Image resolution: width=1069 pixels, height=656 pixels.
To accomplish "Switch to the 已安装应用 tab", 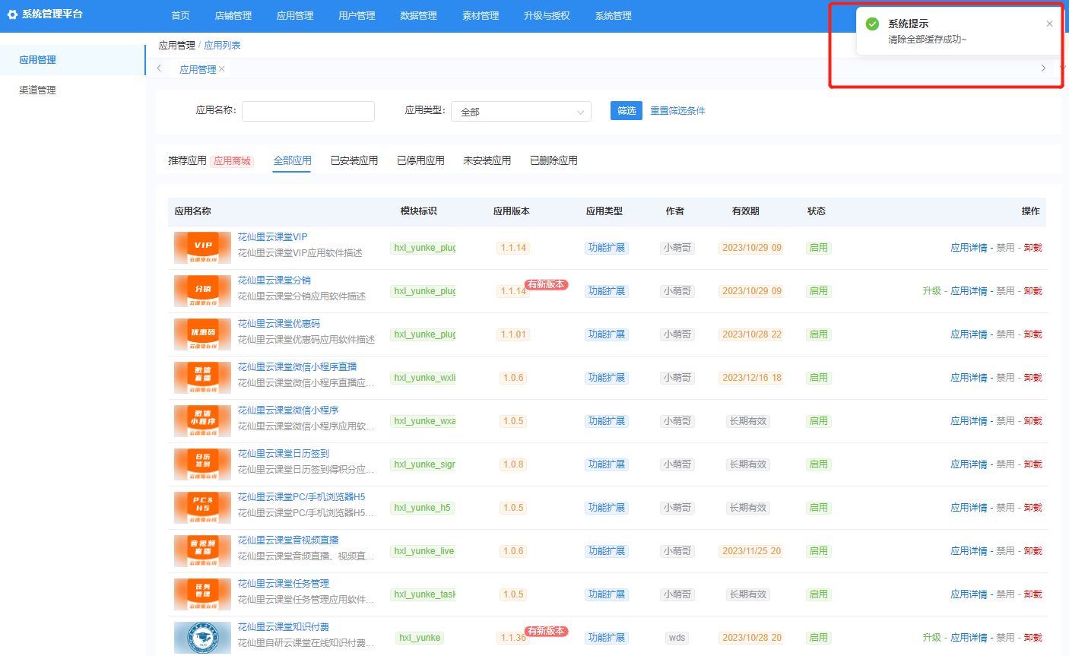I will pos(354,160).
